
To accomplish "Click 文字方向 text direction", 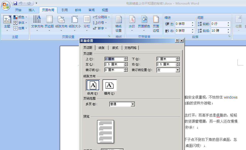I will point(37,23).
